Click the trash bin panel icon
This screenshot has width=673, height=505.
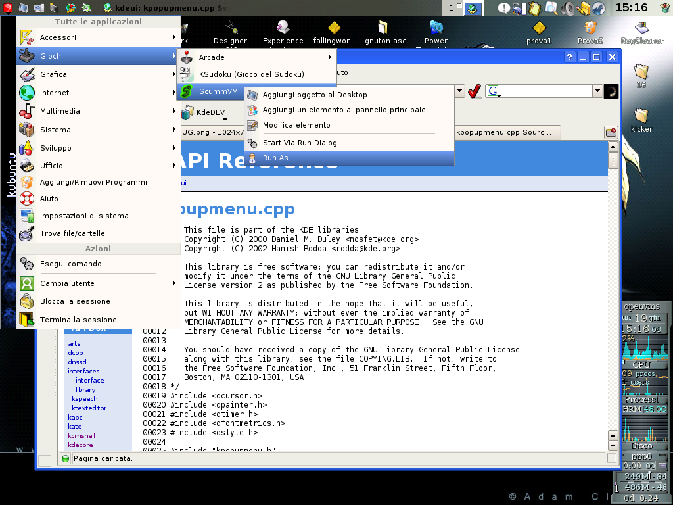(665, 8)
